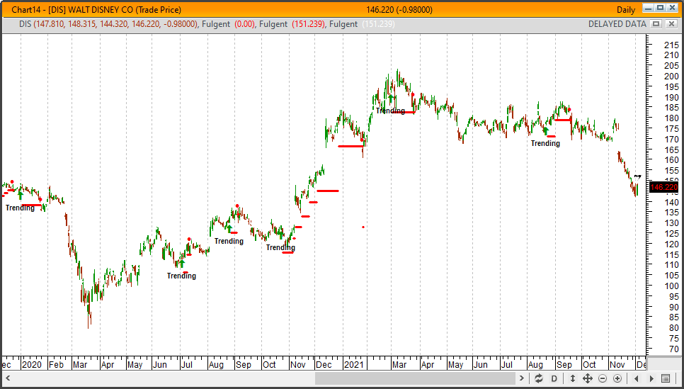Screen dimensions: 684x389
Task: Close the Chart14 window
Action: pyautogui.click(x=672, y=8)
